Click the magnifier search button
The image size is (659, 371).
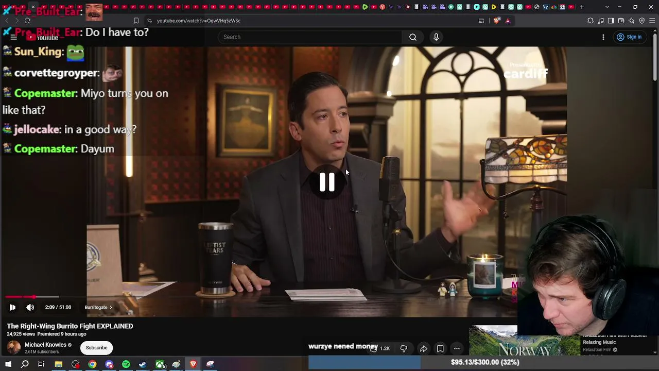click(413, 37)
